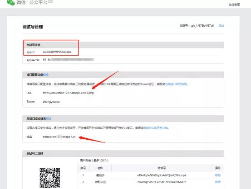Viewport: 251px width, 189px height.
Task: Click the 退出 logout link
Action: point(221,25)
